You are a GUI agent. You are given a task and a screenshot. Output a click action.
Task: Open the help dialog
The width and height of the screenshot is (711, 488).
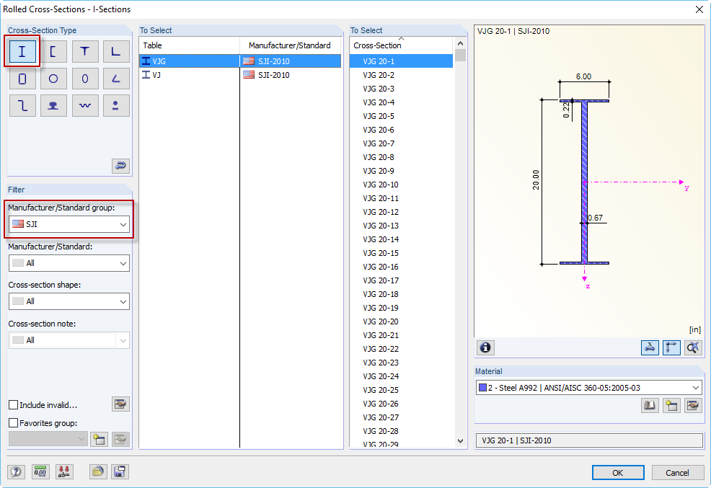(x=15, y=471)
